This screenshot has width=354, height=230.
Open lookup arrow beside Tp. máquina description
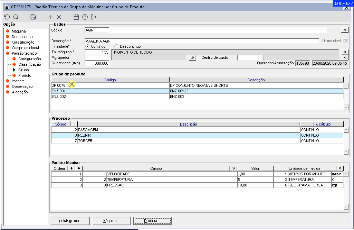(x=345, y=52)
